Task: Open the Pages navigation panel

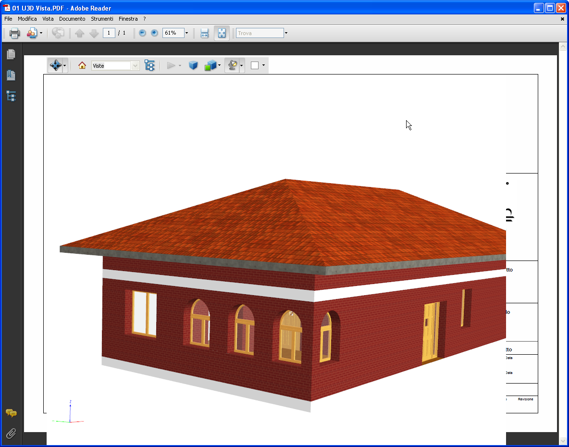Action: [11, 54]
